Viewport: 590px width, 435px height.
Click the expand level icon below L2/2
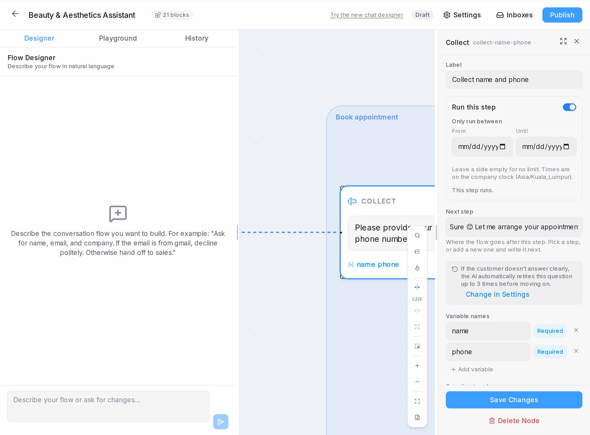tap(417, 311)
